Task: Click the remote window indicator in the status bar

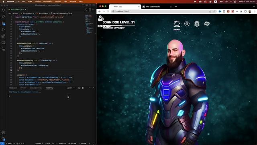Action: coord(2,143)
